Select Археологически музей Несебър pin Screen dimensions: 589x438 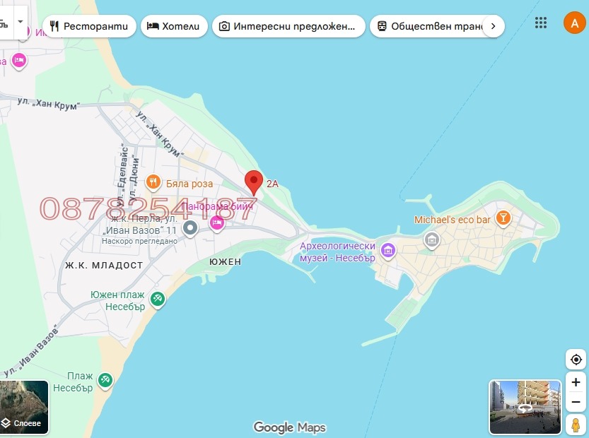388,251
